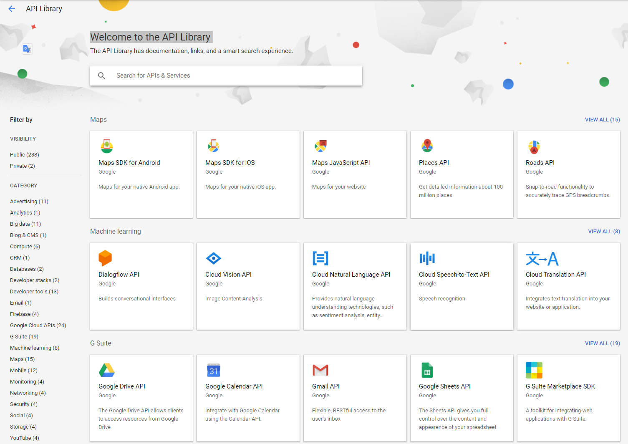Click the Cloud Translation API icon
The image size is (628, 444).
(x=542, y=259)
